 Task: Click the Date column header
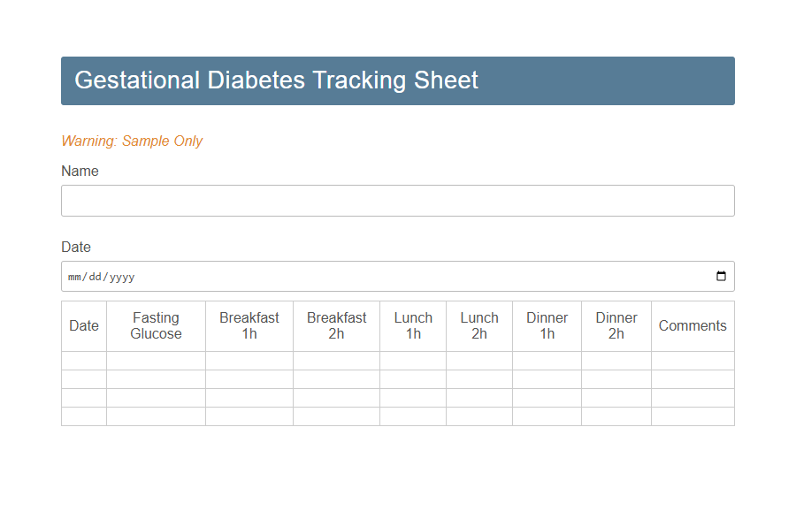[x=83, y=325]
